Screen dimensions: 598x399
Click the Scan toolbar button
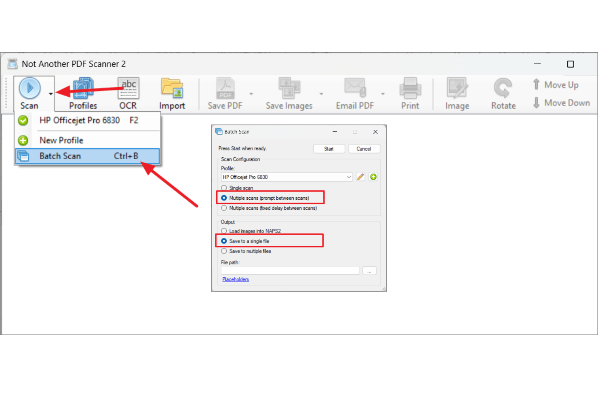29,93
